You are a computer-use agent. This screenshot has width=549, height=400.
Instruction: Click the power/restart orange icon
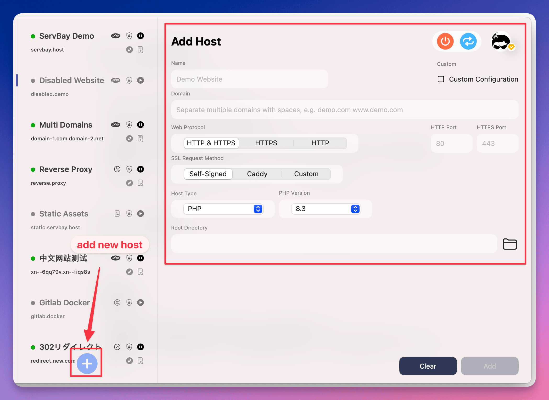[445, 41]
